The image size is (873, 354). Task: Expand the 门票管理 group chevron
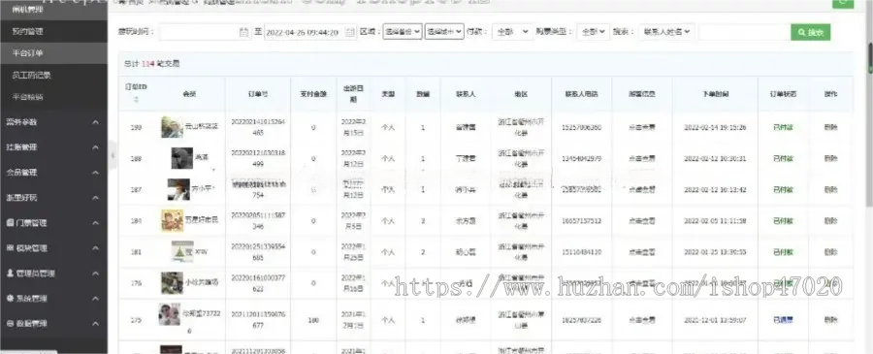(96, 223)
